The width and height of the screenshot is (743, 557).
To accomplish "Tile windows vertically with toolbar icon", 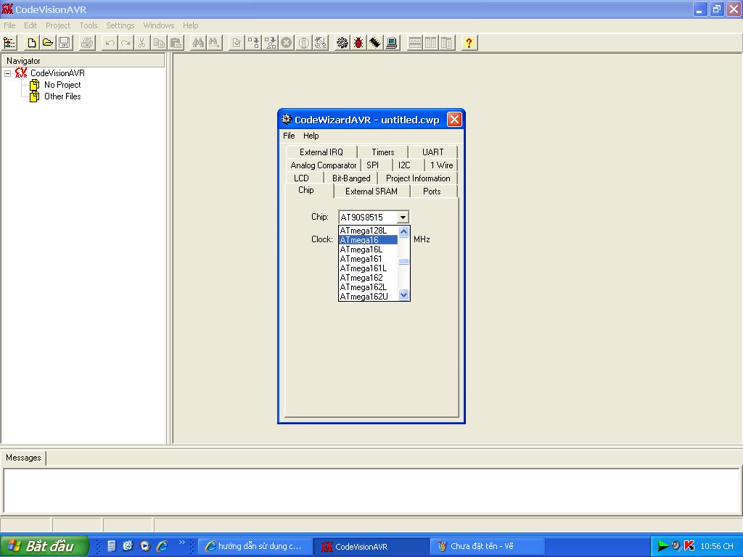I will click(x=431, y=43).
